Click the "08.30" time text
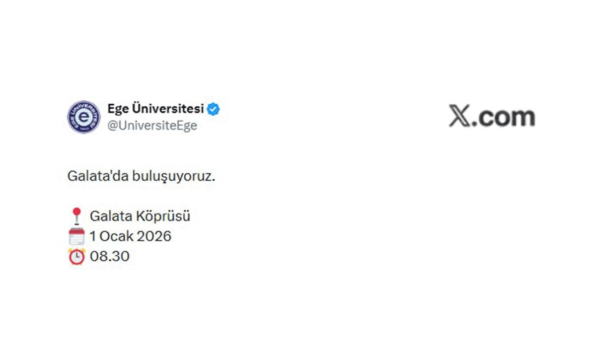The image size is (596, 351). coord(110,256)
